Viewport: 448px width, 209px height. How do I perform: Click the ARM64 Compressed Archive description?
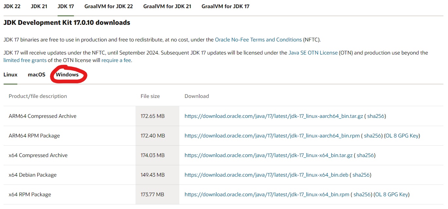click(43, 116)
